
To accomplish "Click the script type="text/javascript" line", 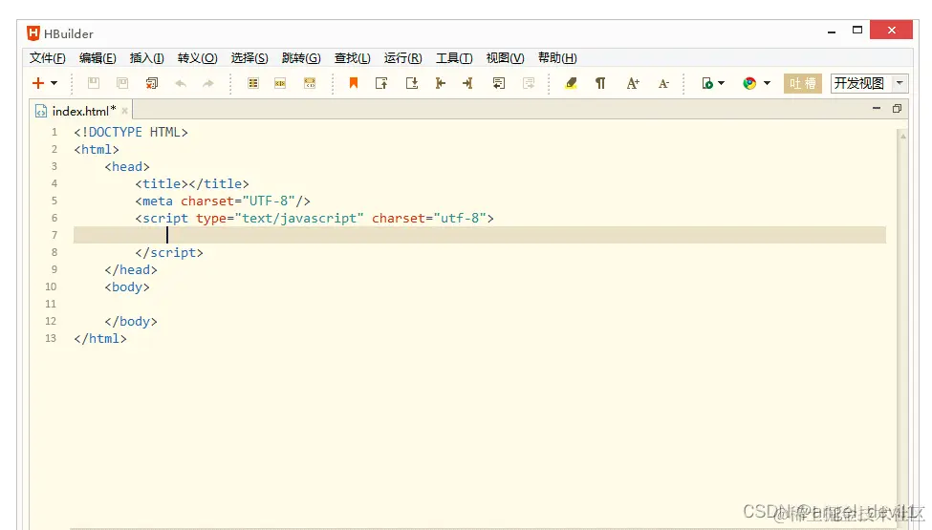I will click(x=314, y=218).
